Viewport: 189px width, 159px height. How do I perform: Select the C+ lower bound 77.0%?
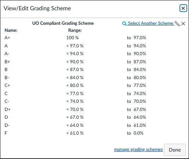(x=140, y=86)
